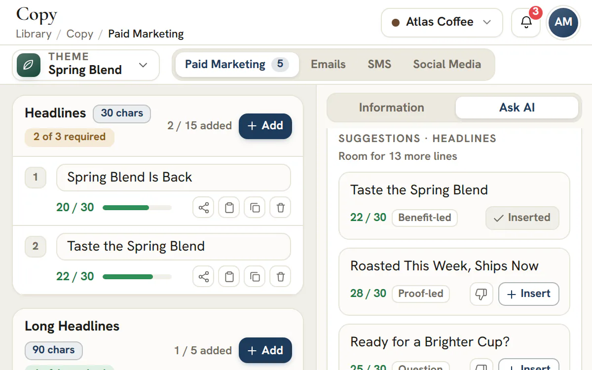The image size is (592, 370).
Task: Edit the Spring Blend Is Back field
Action: coord(174,178)
